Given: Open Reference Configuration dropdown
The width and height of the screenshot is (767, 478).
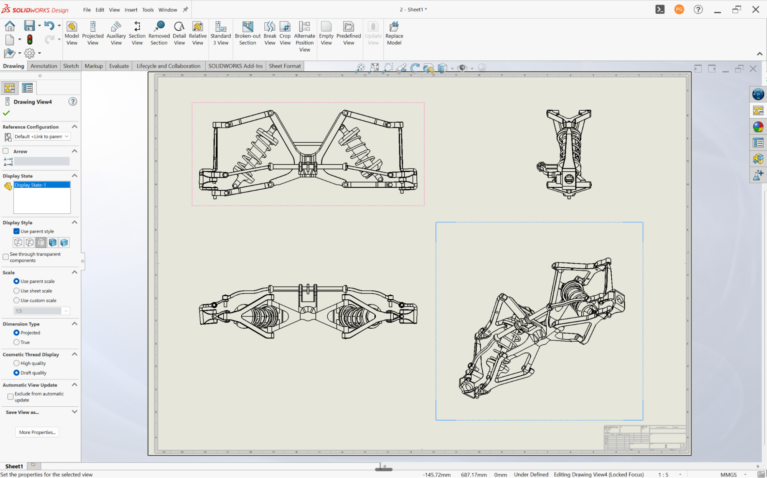Looking at the screenshot, I should coord(42,136).
